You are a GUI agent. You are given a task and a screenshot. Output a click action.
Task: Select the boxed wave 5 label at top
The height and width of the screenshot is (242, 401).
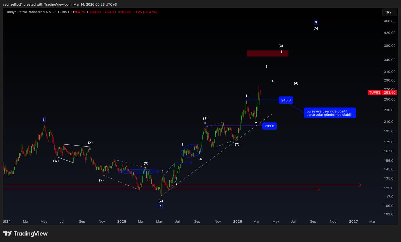[316, 22]
